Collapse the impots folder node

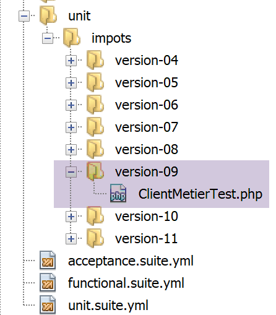(x=48, y=38)
